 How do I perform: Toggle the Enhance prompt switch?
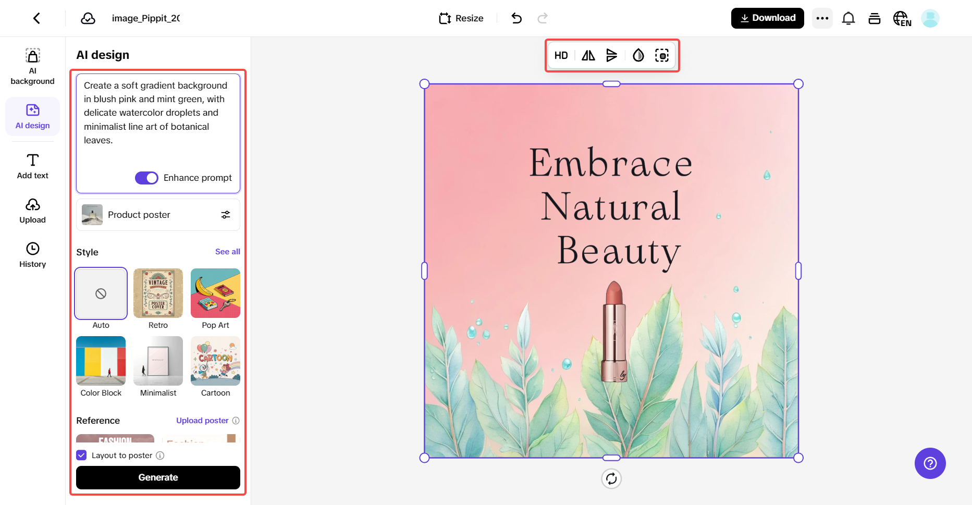[146, 178]
